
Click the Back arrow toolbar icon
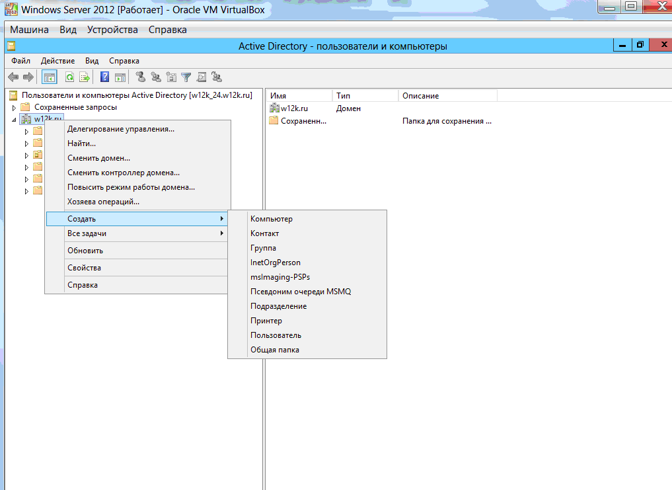pos(13,77)
